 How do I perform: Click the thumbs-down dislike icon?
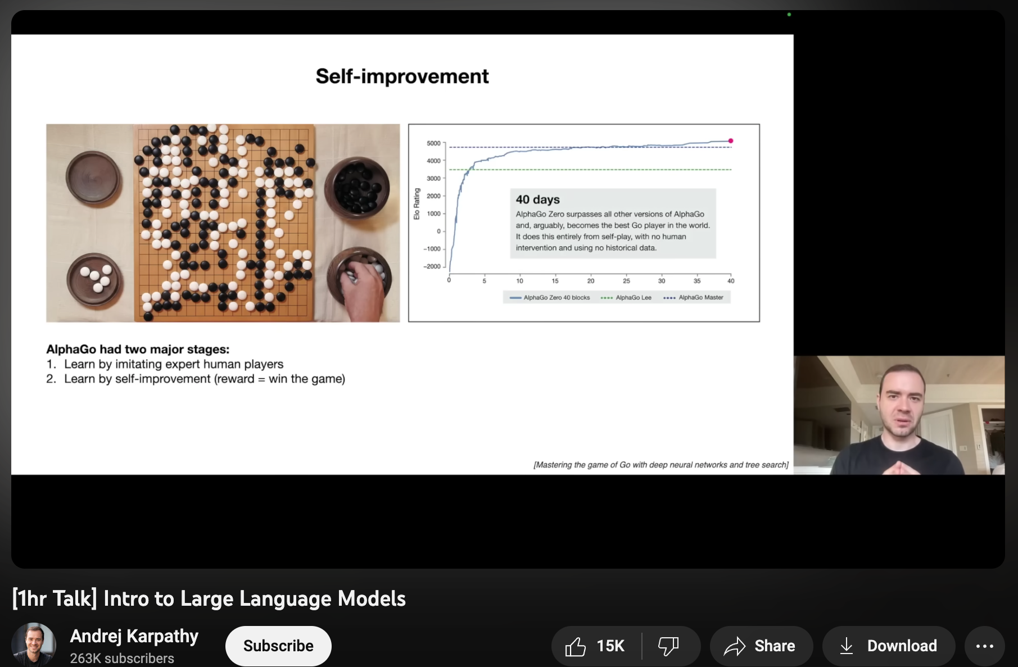668,646
